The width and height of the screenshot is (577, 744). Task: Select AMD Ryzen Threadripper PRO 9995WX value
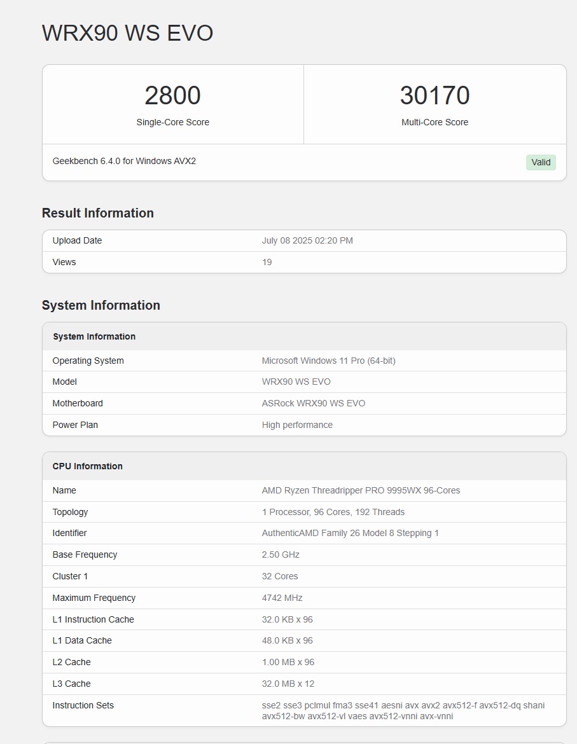point(361,490)
